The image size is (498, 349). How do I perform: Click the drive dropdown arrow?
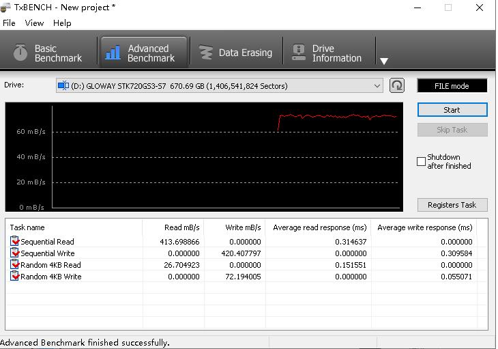[377, 86]
